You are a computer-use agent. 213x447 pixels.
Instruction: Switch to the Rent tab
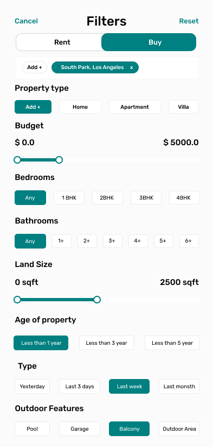pyautogui.click(x=62, y=42)
